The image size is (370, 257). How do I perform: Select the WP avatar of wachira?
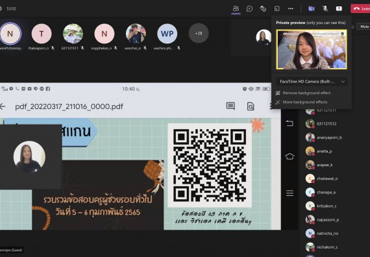click(167, 34)
